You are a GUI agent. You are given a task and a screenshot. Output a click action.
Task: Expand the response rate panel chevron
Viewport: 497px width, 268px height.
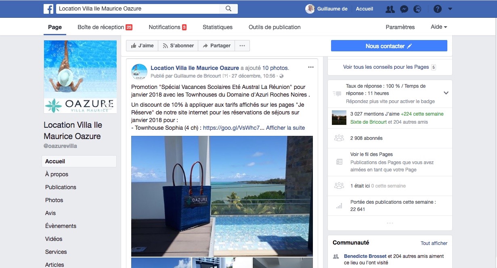[446, 93]
